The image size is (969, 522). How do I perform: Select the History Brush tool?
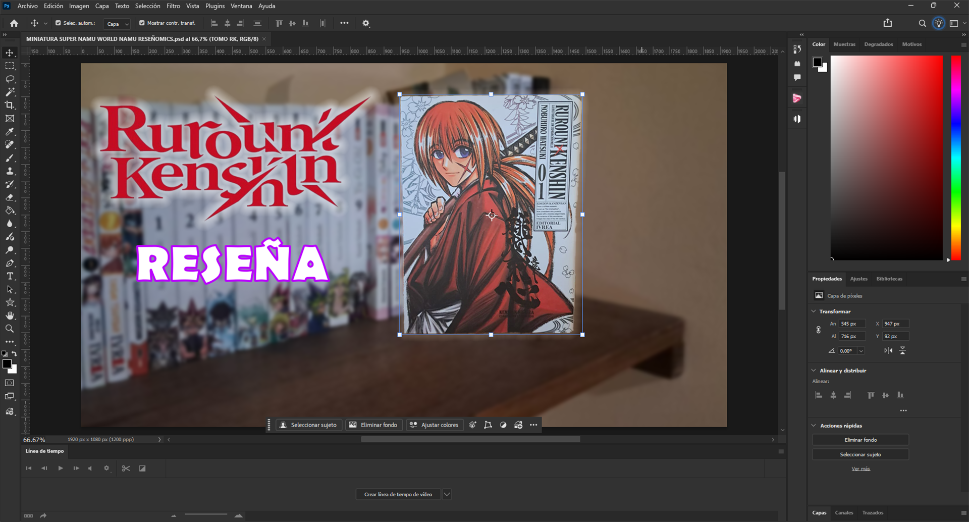[10, 184]
